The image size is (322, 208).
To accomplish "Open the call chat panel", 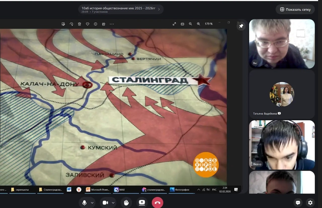I will [298, 203].
